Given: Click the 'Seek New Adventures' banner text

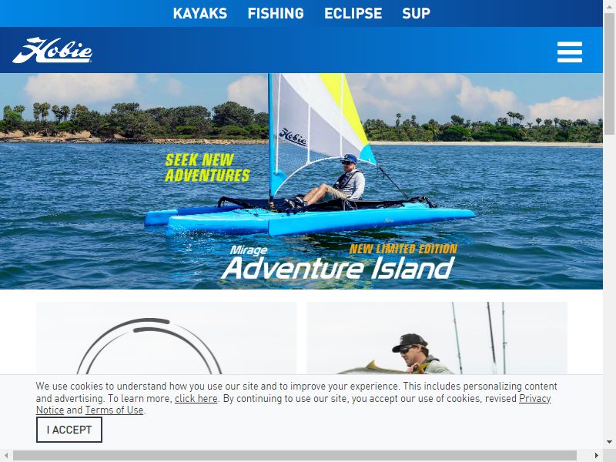Looking at the screenshot, I should click(x=207, y=168).
